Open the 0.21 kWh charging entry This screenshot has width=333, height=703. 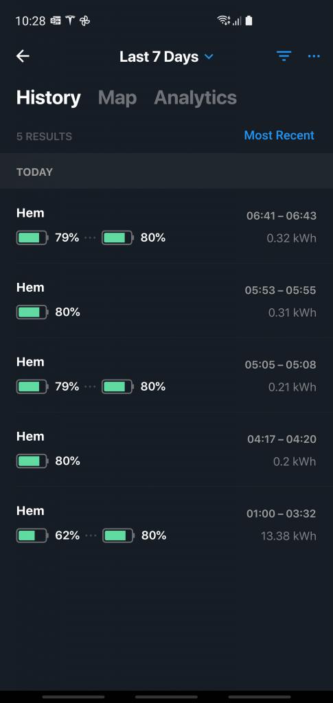(166, 375)
